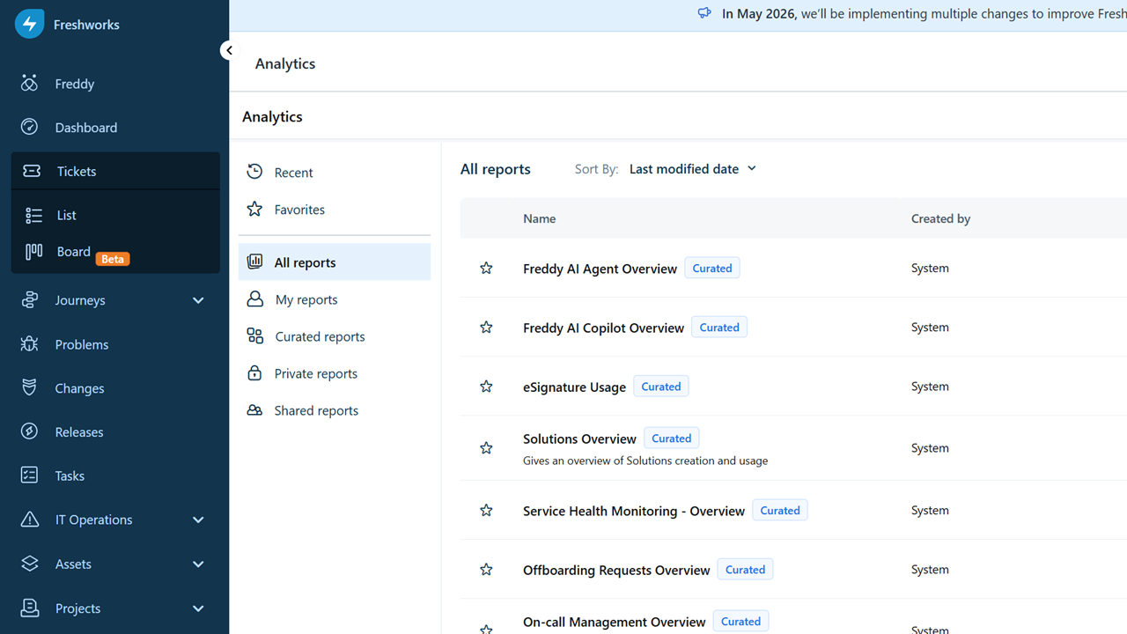Click the List view icon under Tickets
Viewport: 1127px width, 634px height.
click(x=33, y=215)
